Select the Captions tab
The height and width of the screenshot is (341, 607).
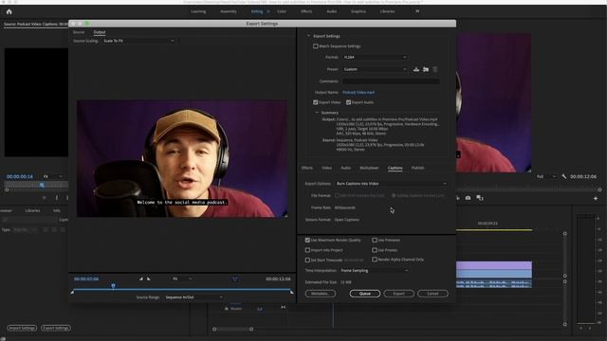[395, 168]
